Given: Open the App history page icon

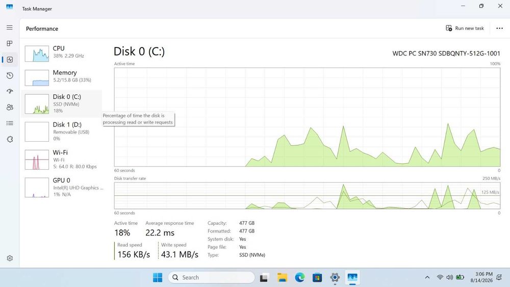Looking at the screenshot, I should pyautogui.click(x=10, y=75).
